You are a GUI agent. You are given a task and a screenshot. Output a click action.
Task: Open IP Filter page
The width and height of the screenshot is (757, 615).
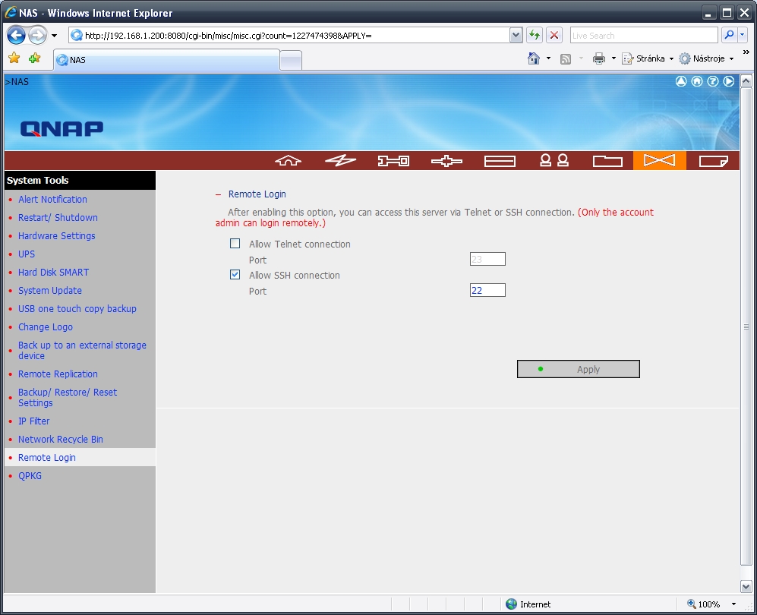(x=34, y=421)
